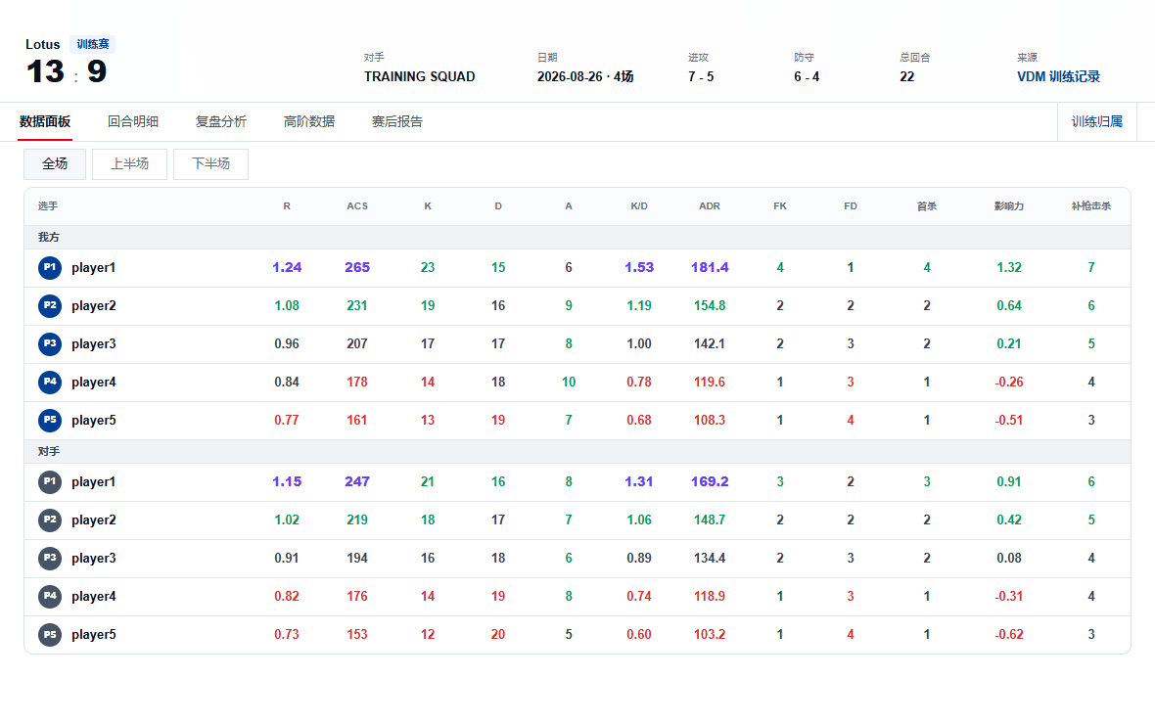Click our player3 ACS value 207

(x=357, y=343)
